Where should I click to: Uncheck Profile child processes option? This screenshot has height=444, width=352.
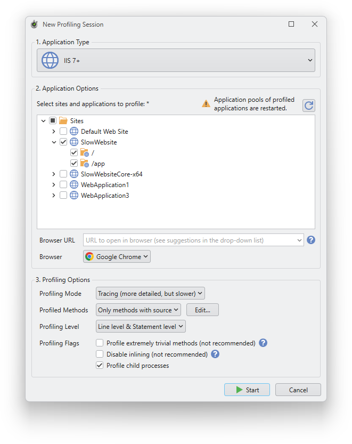coord(100,366)
